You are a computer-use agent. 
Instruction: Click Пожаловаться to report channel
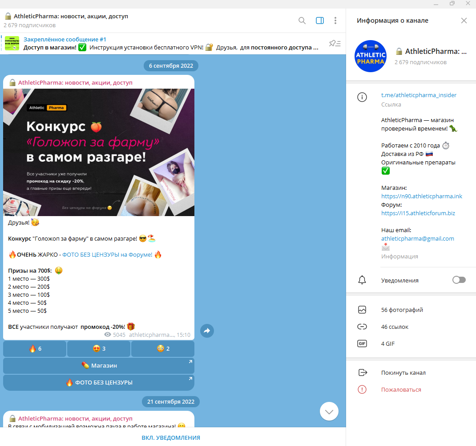tap(401, 389)
